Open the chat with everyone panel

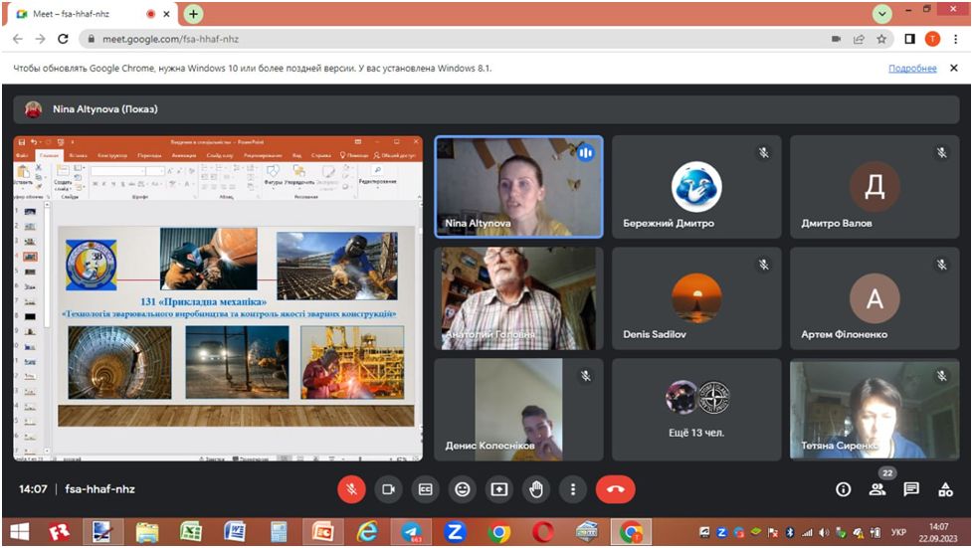pyautogui.click(x=911, y=489)
